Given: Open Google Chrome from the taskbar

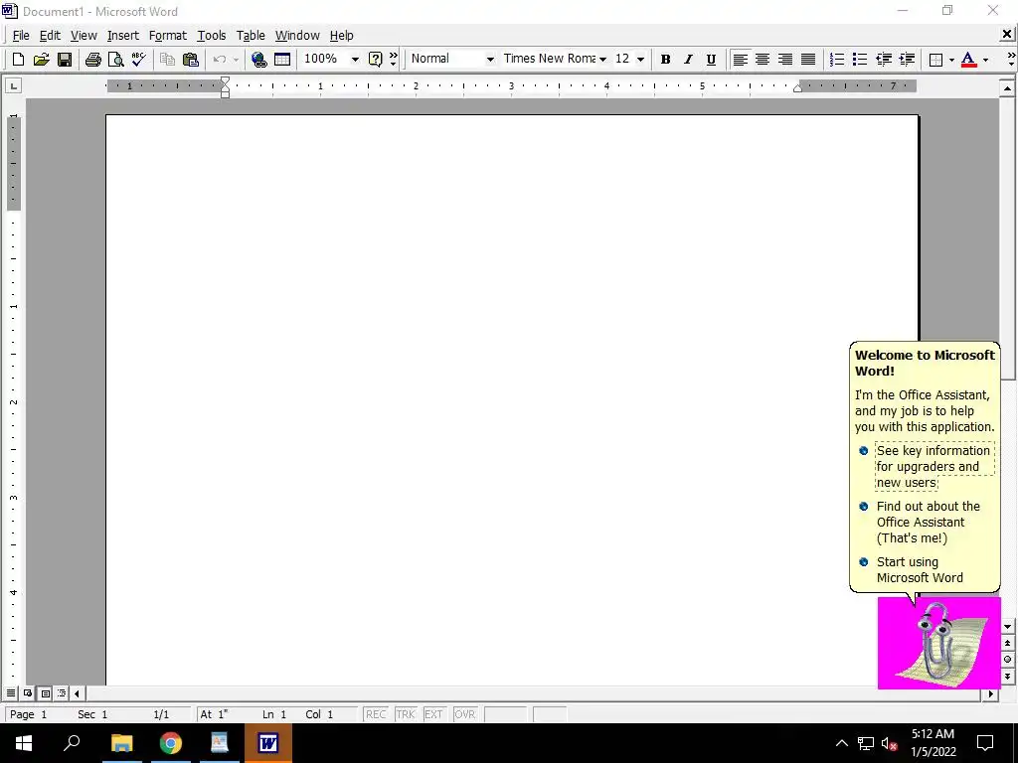Looking at the screenshot, I should (x=171, y=743).
